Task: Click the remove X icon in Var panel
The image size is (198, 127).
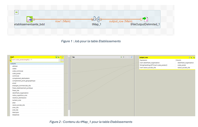Action: pyautogui.click(x=124, y=57)
